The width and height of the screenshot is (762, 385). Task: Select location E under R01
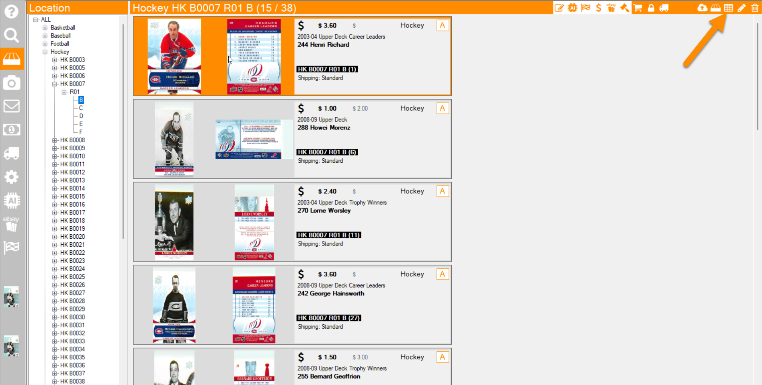click(x=81, y=124)
